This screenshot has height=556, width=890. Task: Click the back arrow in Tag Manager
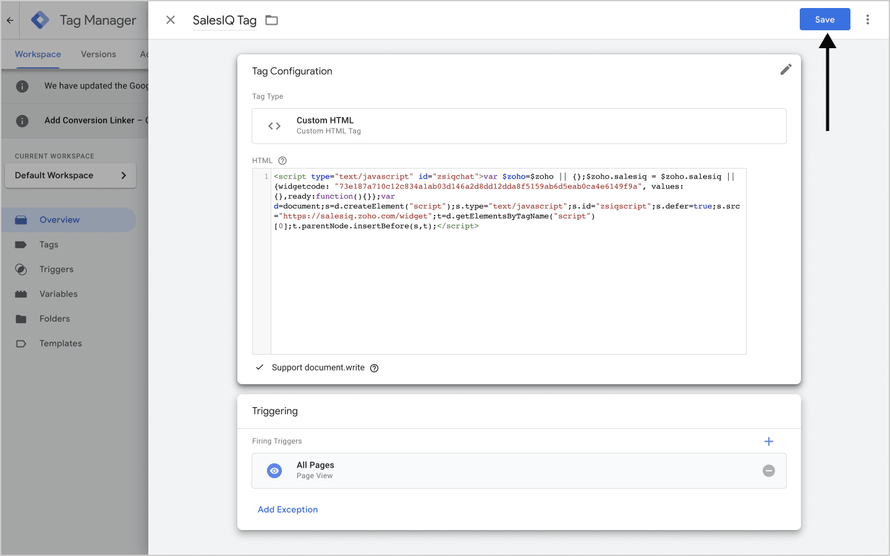(x=10, y=20)
